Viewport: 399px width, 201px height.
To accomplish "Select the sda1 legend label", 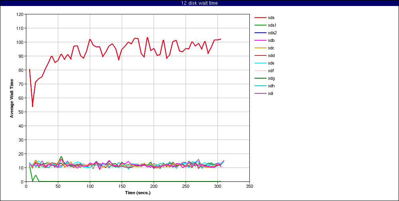I will [x=272, y=25].
